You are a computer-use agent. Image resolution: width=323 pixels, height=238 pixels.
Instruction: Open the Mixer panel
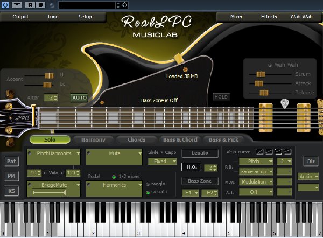click(236, 17)
